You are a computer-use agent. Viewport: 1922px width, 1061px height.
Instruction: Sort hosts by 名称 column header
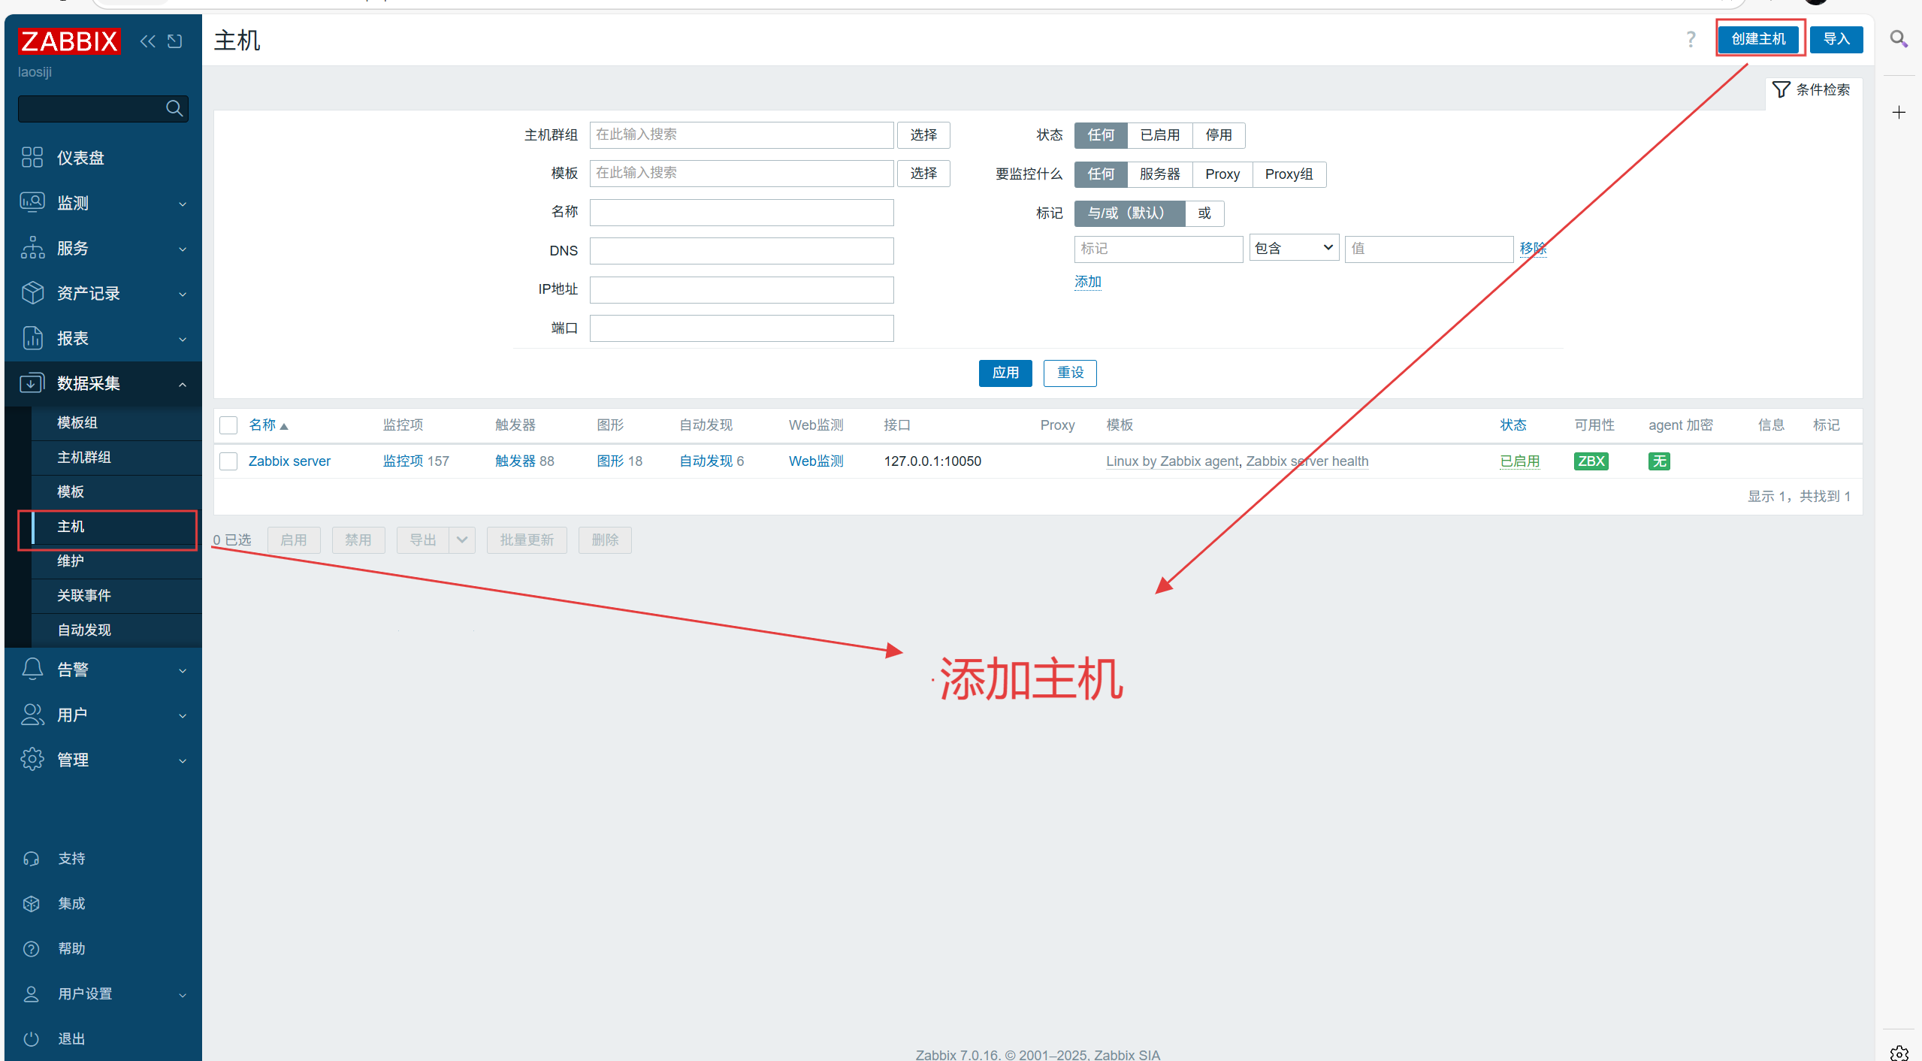click(268, 425)
